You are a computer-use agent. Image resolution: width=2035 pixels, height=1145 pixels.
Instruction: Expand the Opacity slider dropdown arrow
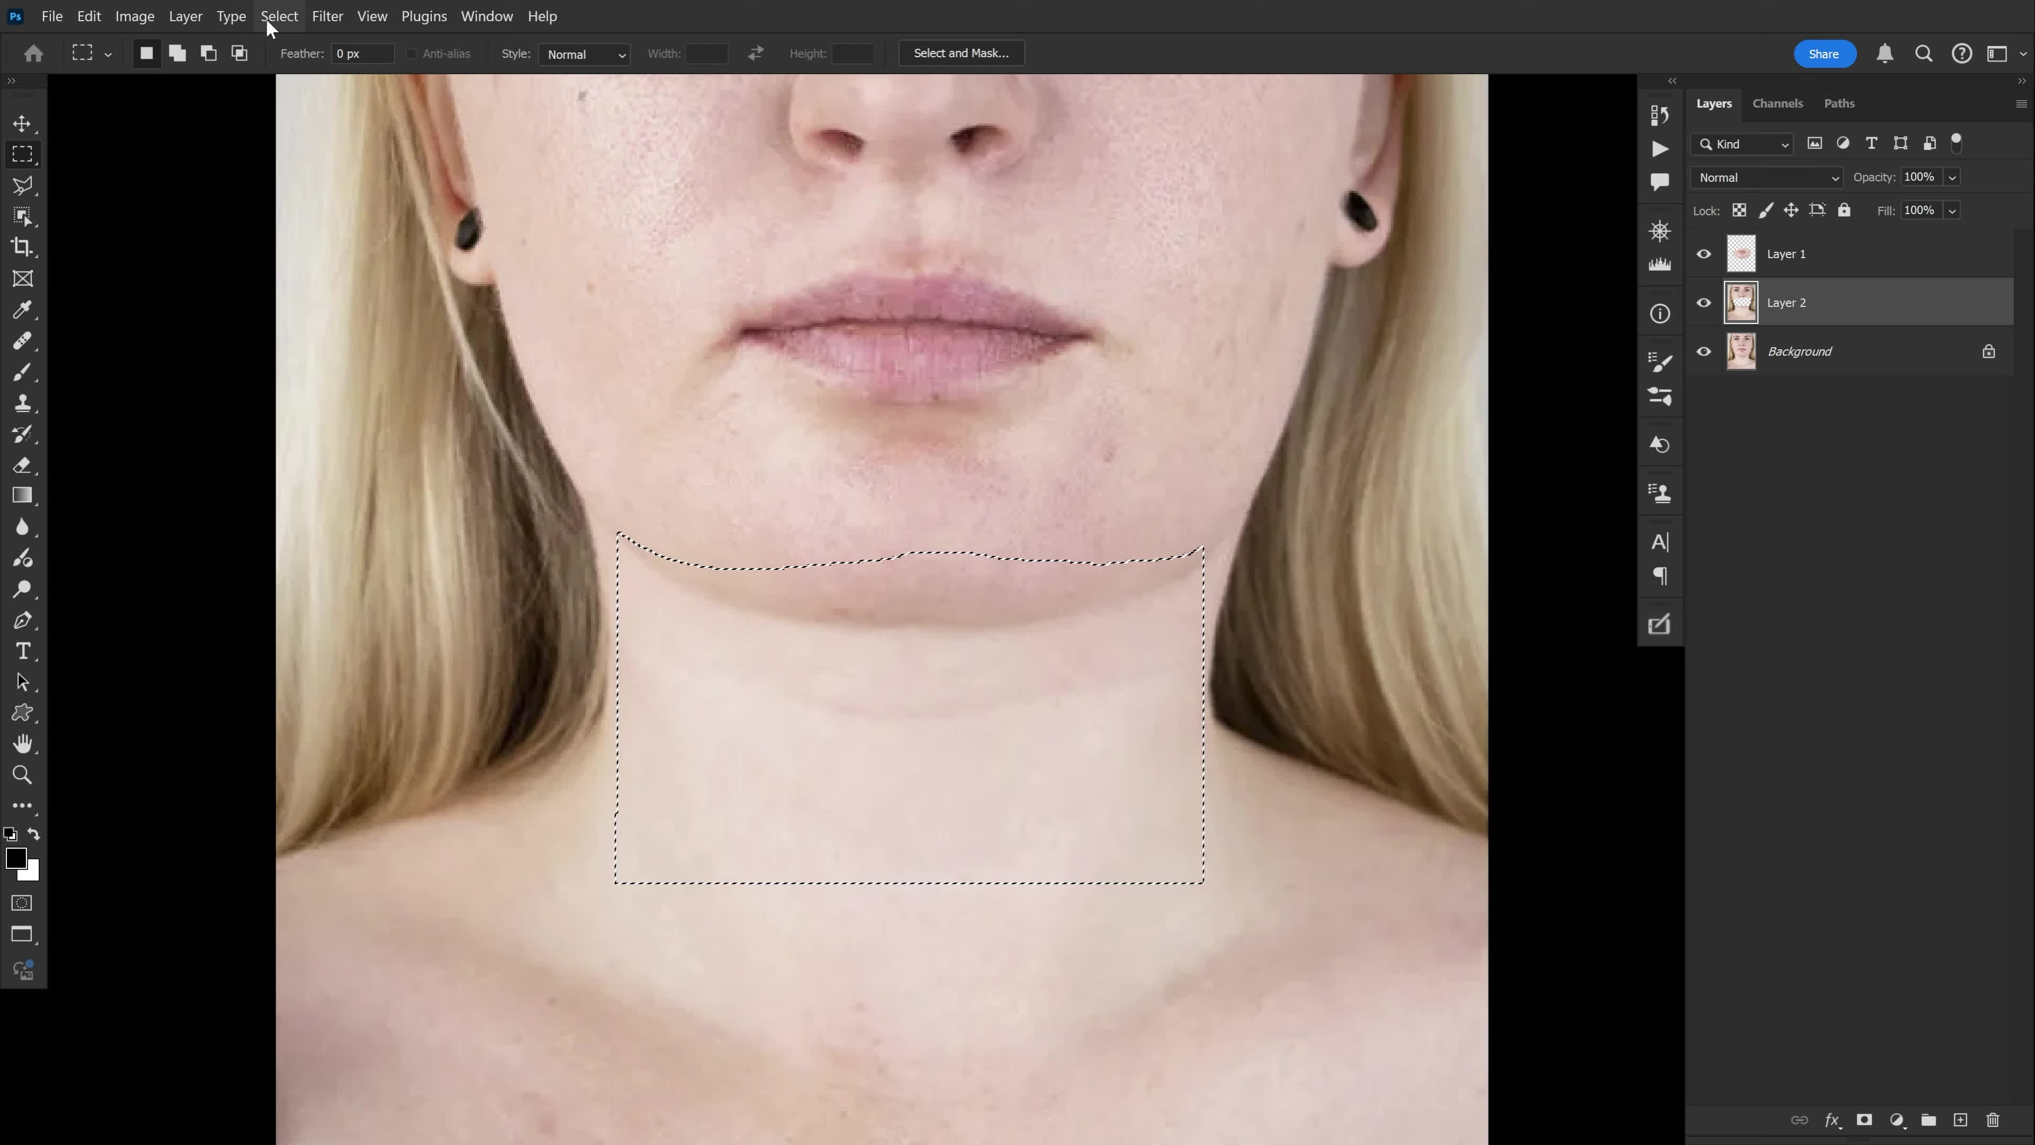[1952, 178]
